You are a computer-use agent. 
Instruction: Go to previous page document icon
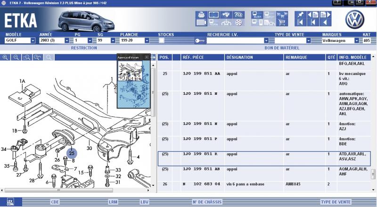(x=313, y=15)
